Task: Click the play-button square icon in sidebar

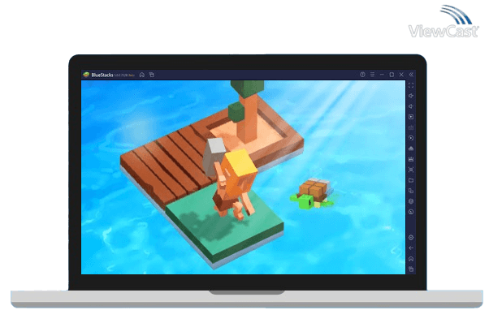Action: tap(411, 117)
